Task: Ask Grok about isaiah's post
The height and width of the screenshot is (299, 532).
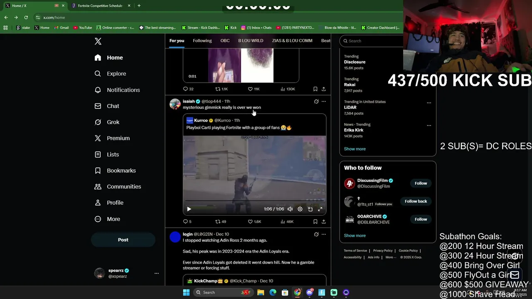Action: 316,101
